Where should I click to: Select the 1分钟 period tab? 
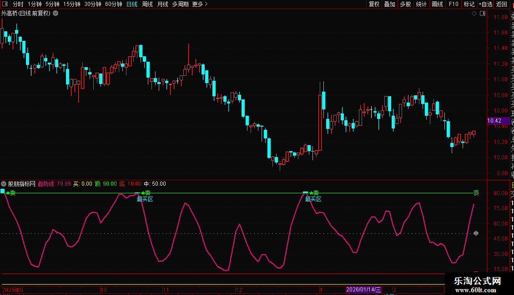click(x=35, y=4)
